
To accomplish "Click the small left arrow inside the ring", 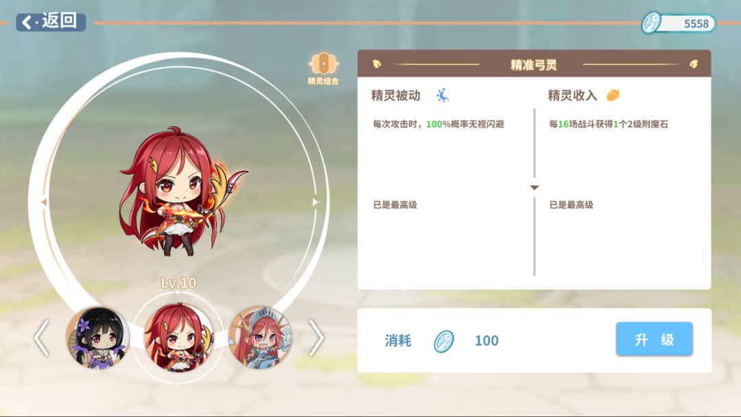I will click(44, 202).
